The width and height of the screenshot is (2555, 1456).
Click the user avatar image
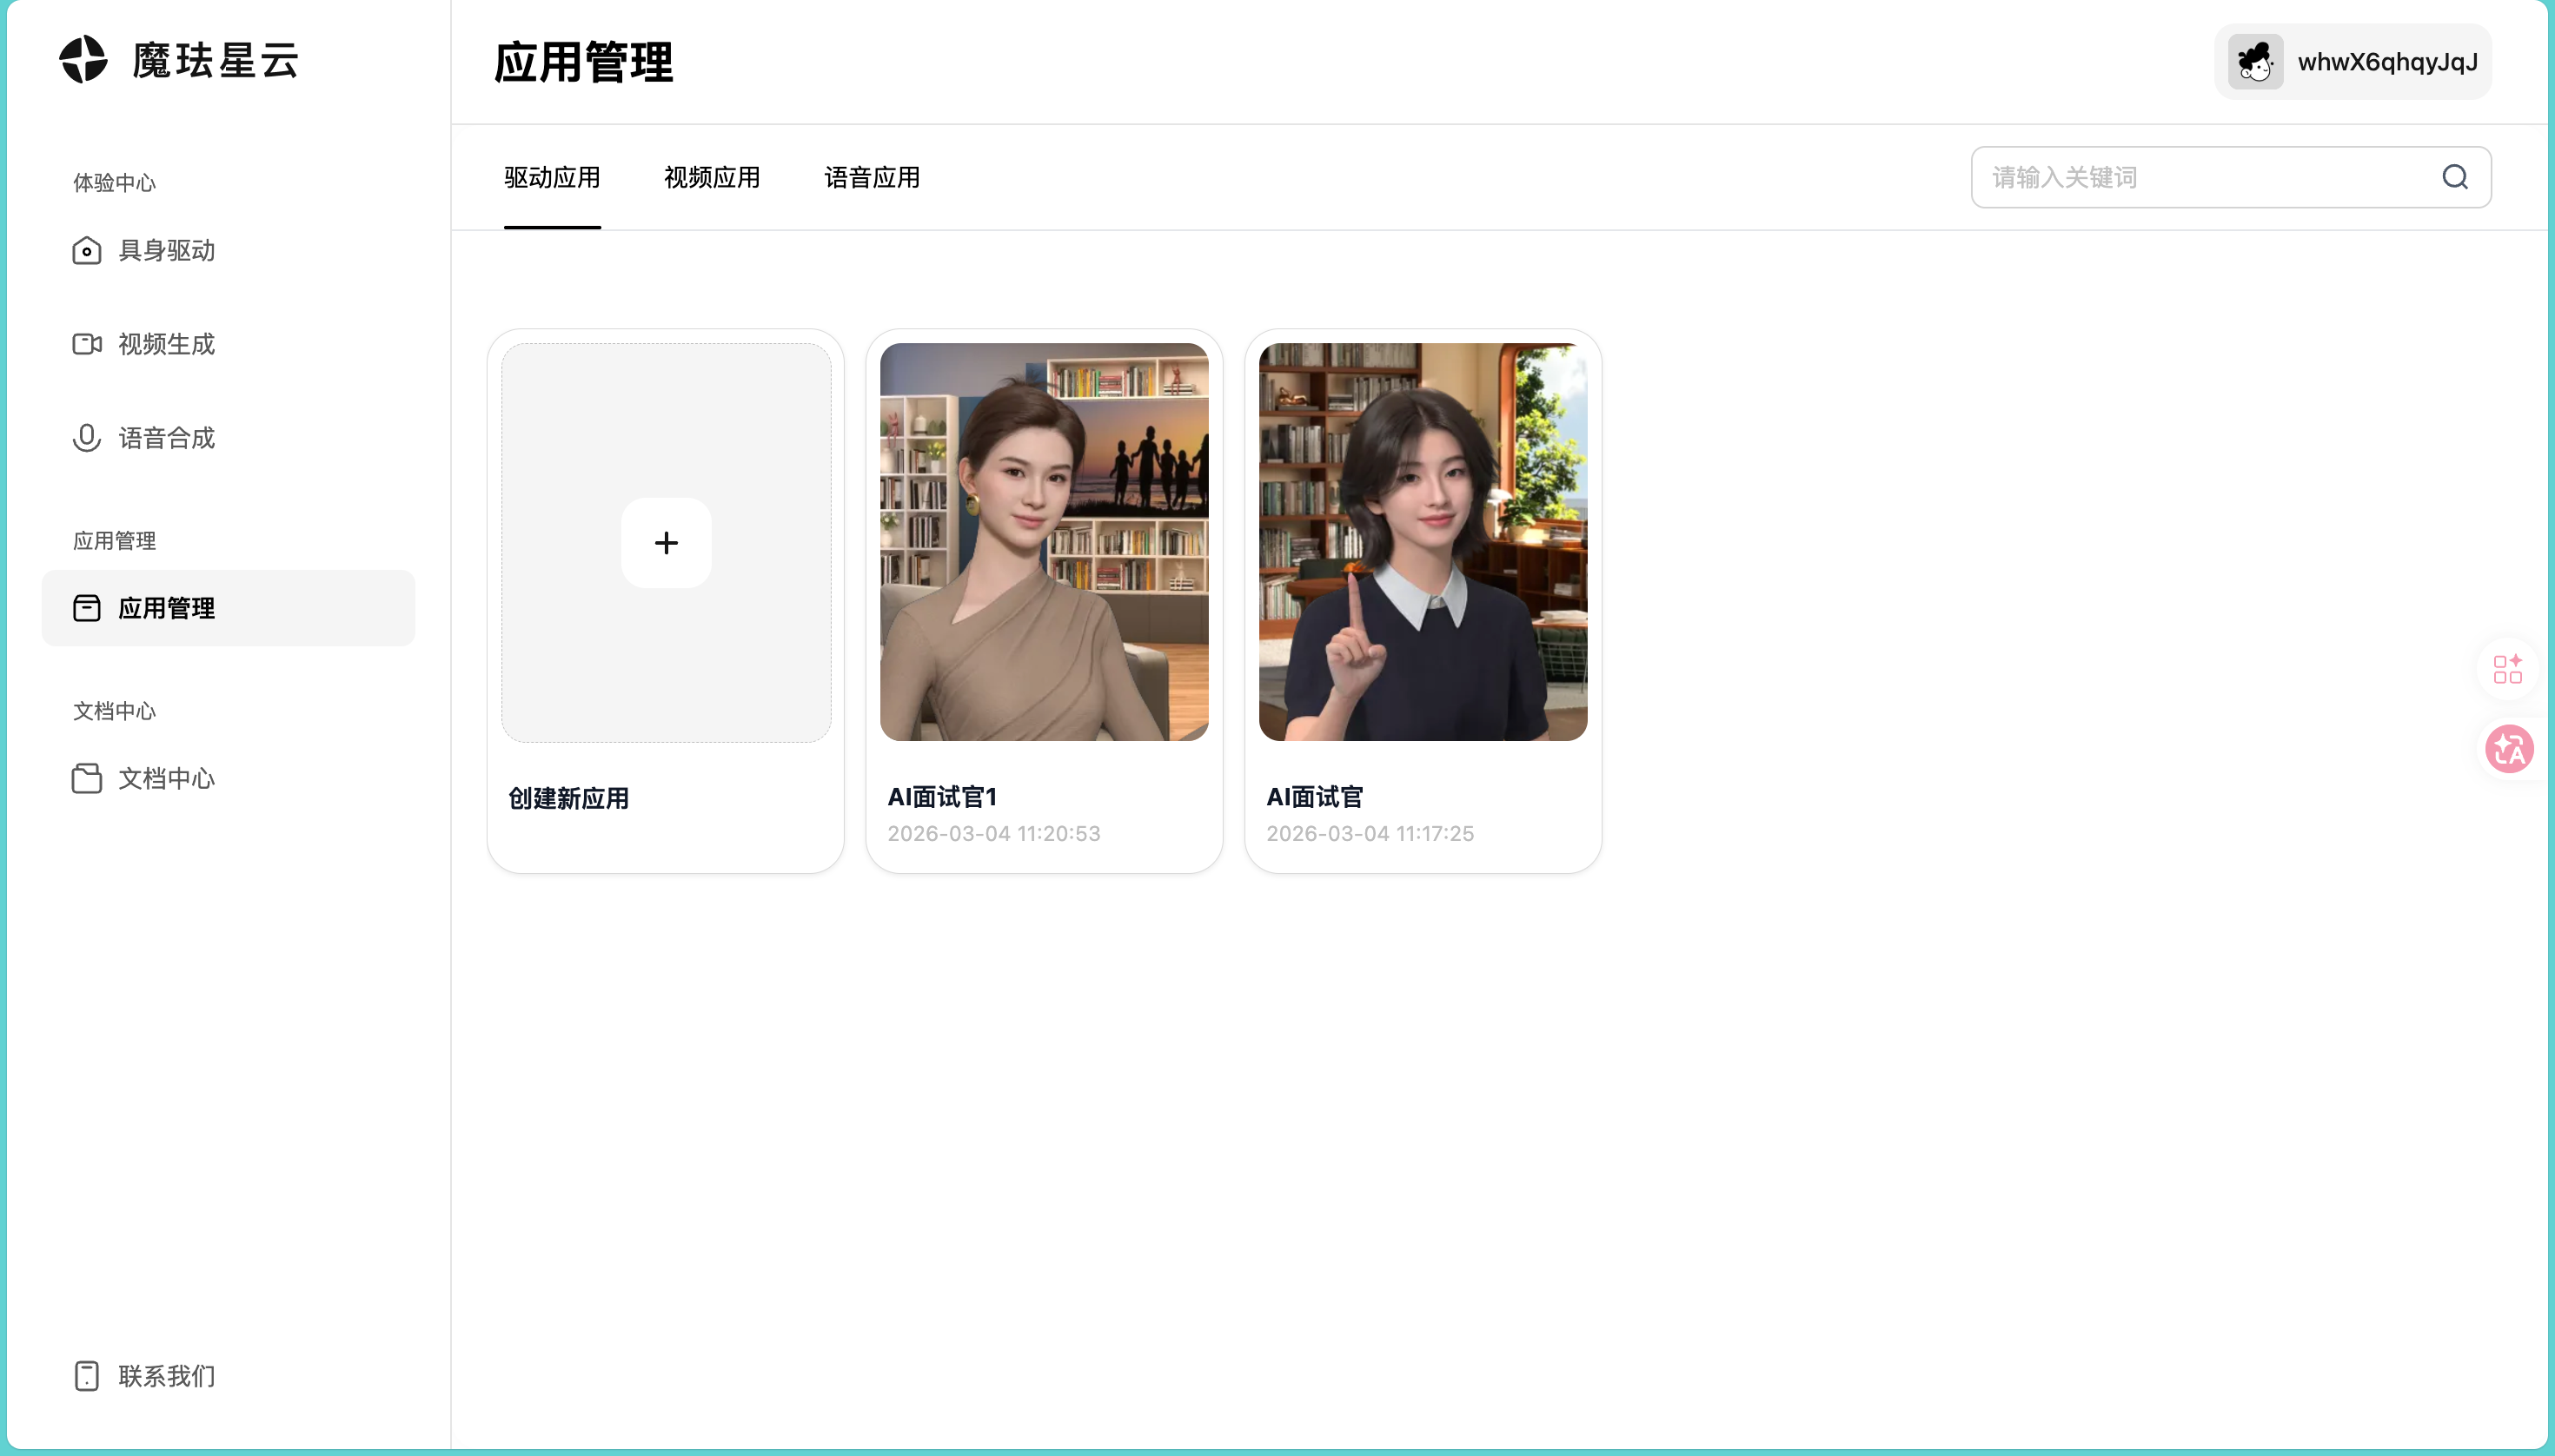[2255, 62]
